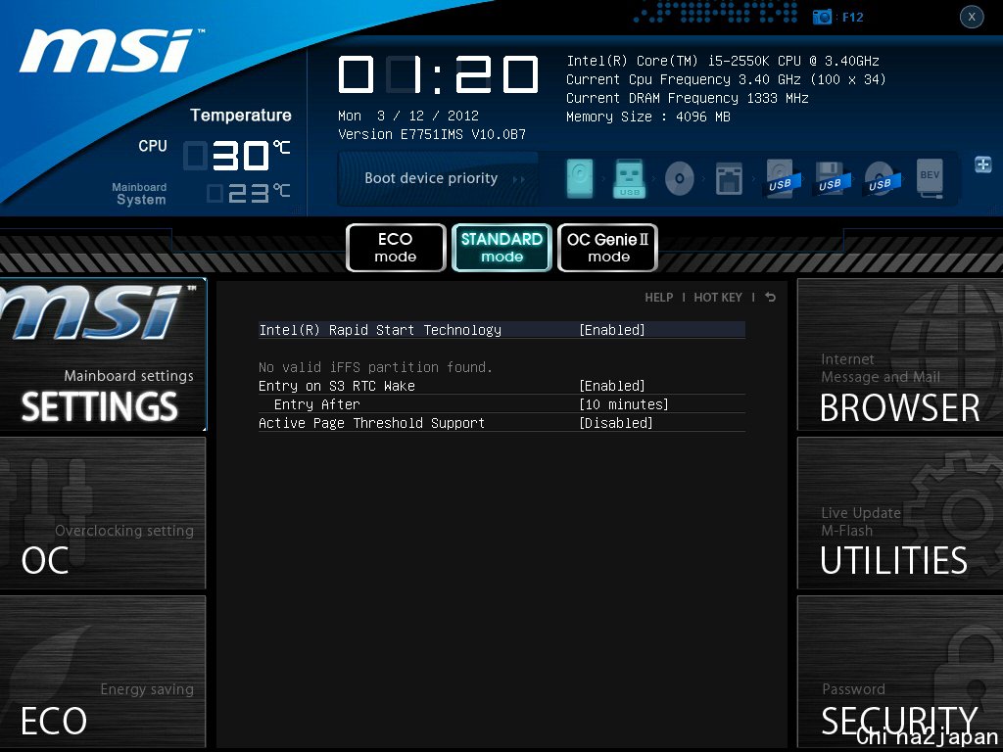
Task: Change Intel Rapid Start Technology [Enabled] value
Action: [612, 330]
